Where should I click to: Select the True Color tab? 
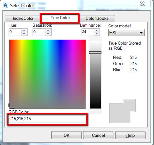pyautogui.click(x=60, y=18)
